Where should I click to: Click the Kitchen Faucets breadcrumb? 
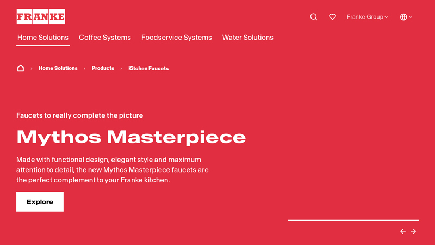click(x=148, y=69)
